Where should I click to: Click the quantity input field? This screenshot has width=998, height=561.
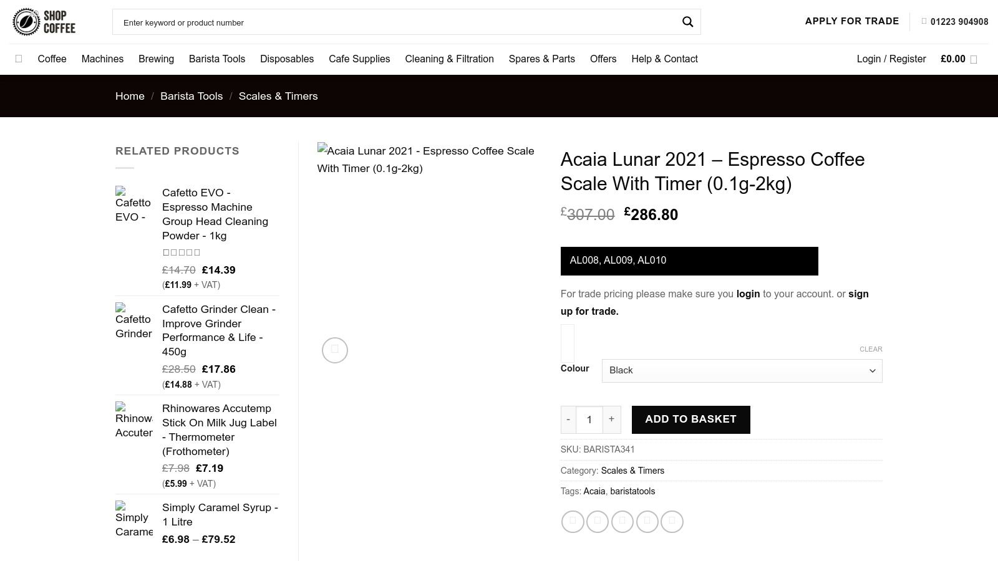589,420
